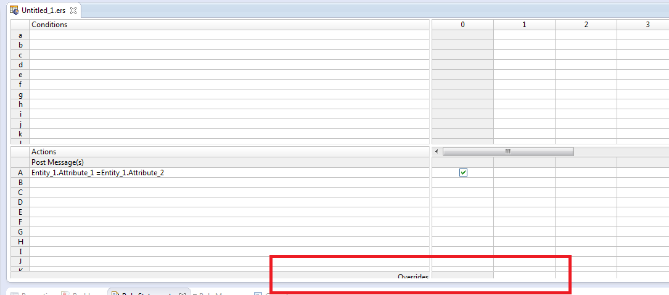
Task: Select rule column header 3
Action: point(643,25)
